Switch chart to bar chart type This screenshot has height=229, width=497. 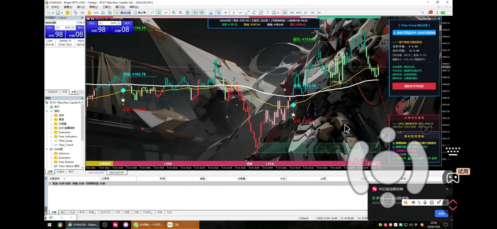[x=152, y=13]
